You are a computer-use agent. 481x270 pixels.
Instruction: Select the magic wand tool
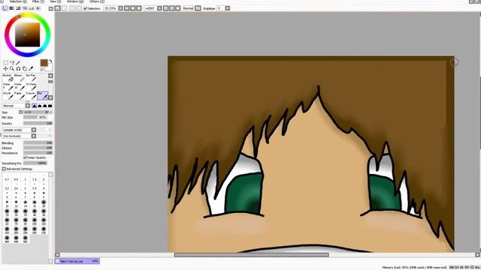coord(18,63)
